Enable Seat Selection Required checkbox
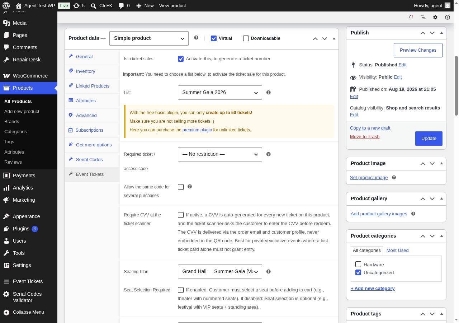The height and width of the screenshot is (323, 459). [181, 290]
